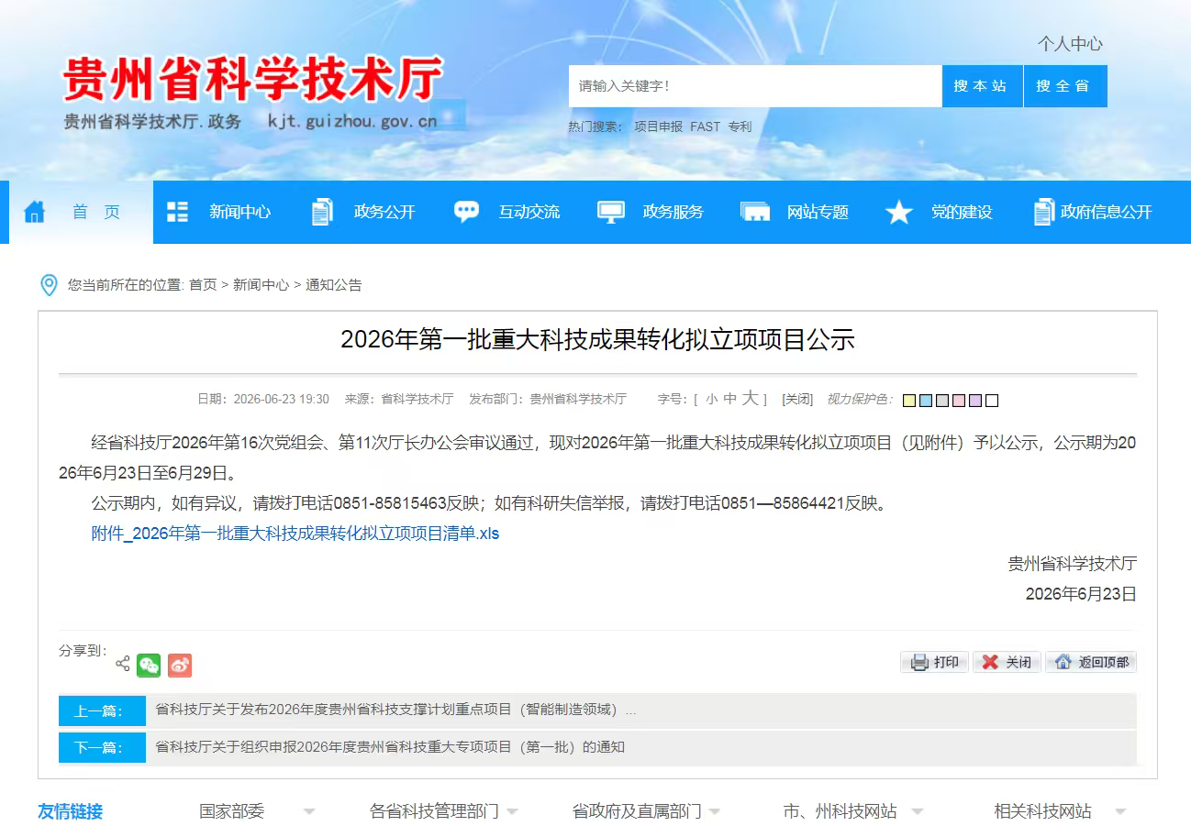Select gray eye-protection color swatch
Image resolution: width=1191 pixels, height=826 pixels.
(942, 401)
